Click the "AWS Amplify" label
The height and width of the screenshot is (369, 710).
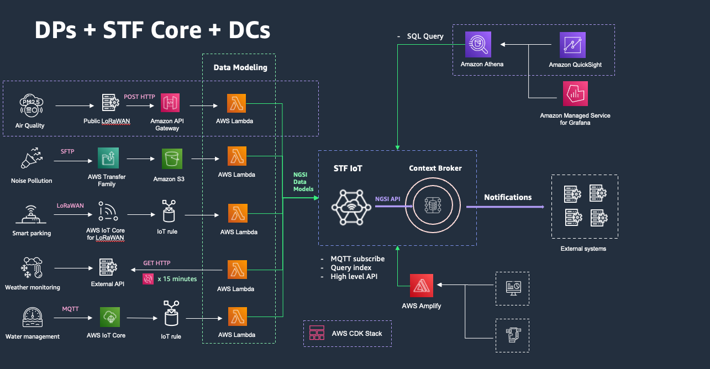point(422,306)
